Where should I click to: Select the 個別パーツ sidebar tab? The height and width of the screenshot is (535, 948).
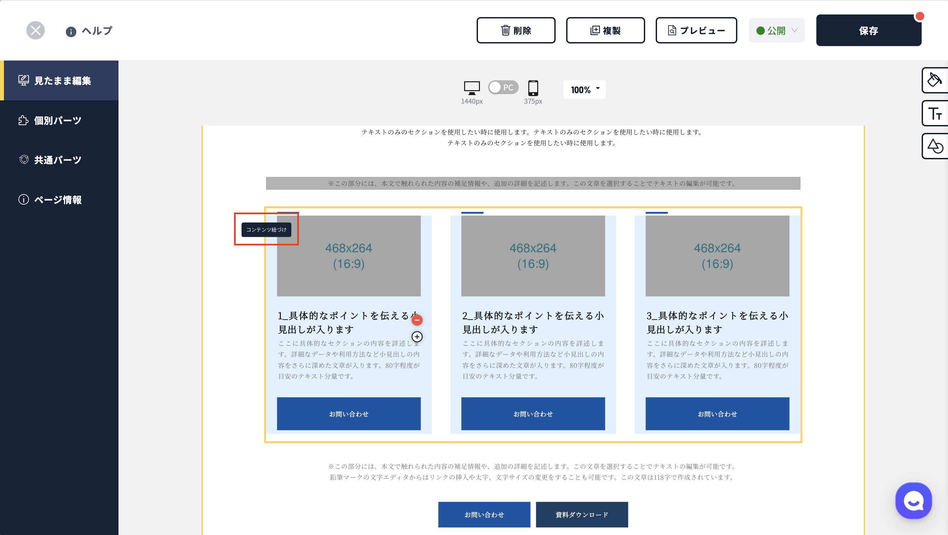(59, 120)
